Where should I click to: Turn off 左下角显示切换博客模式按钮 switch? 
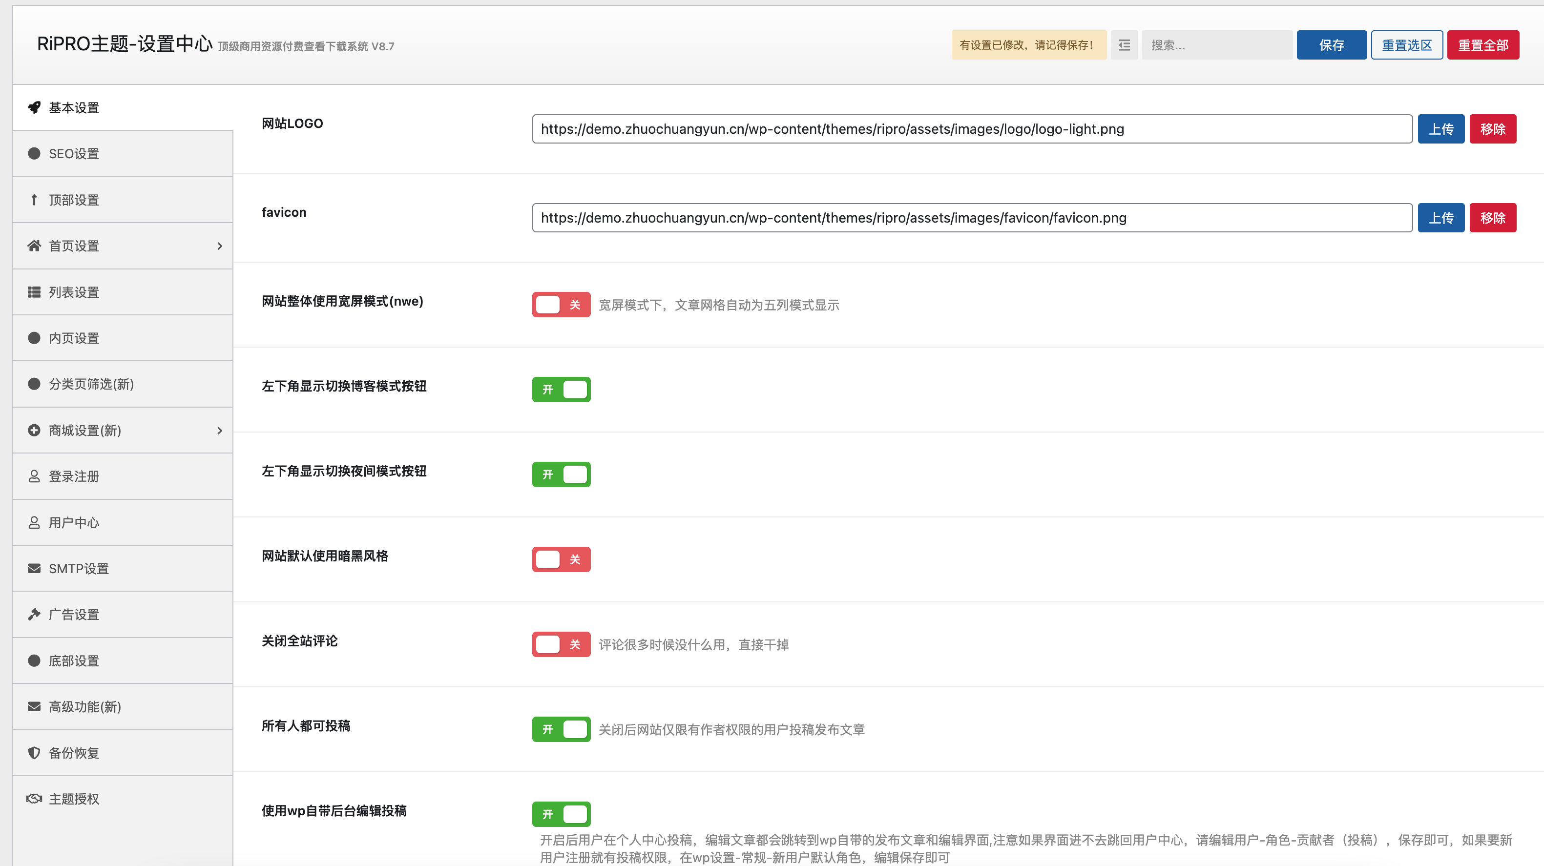561,390
